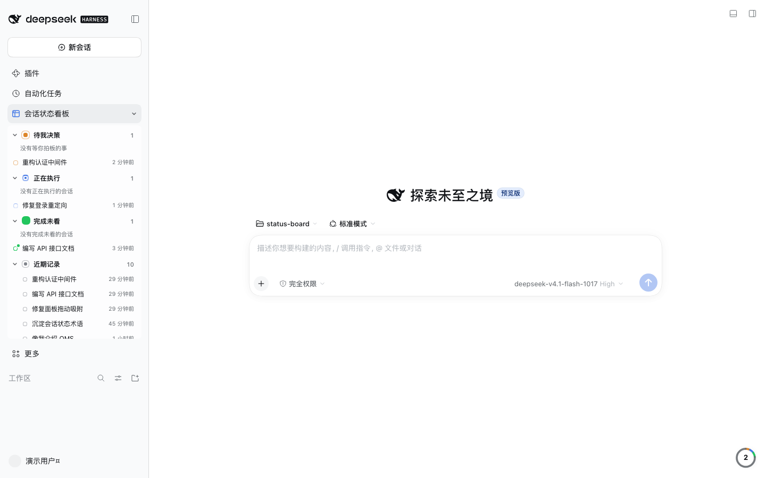Open 自动化任务 automation tasks

[74, 93]
